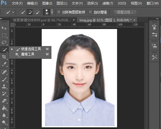Enable Sample All Layers checkbox

tap(59, 12)
